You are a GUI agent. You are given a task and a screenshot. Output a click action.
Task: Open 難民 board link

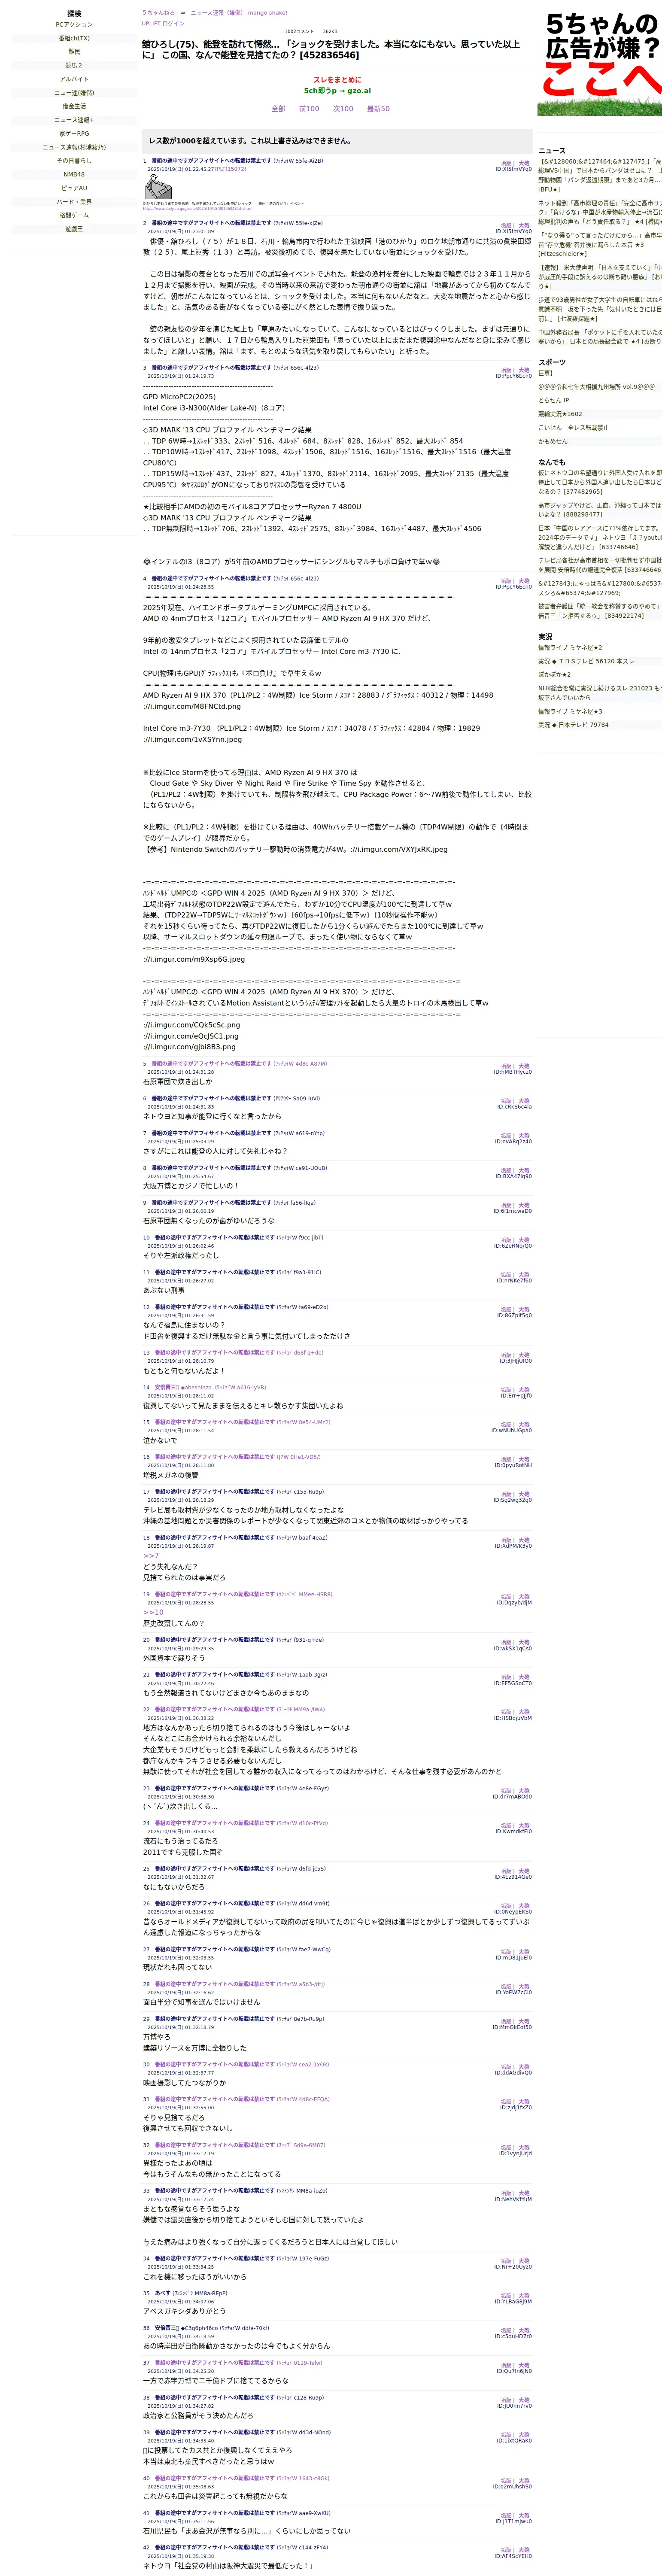click(74, 52)
